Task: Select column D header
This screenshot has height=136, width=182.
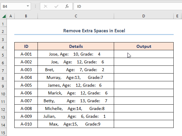Action: [143, 16]
